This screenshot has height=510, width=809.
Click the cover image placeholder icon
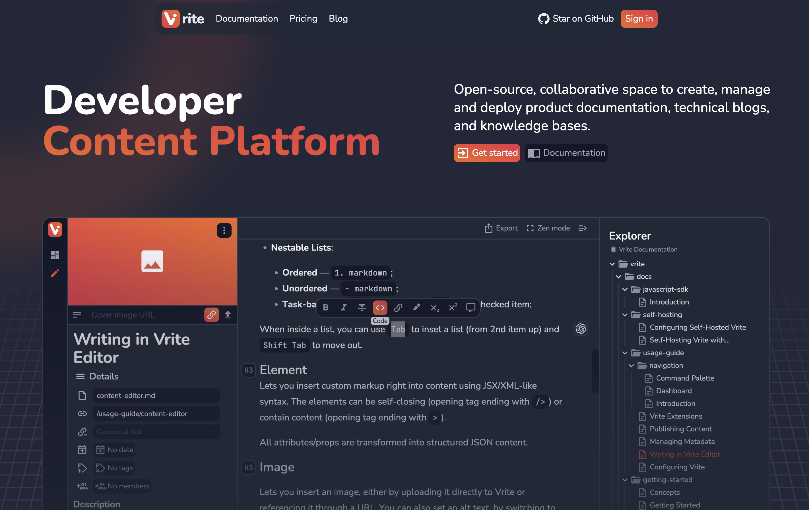(152, 261)
